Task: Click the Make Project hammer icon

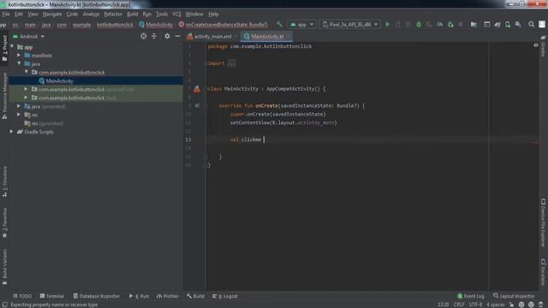Action: (x=279, y=25)
